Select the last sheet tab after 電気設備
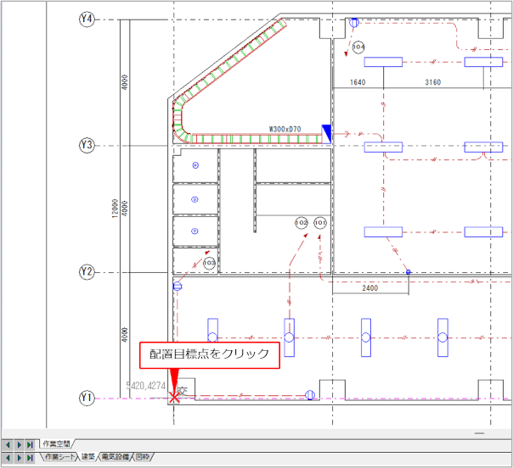Image resolution: width=513 pixels, height=468 pixels. point(144,458)
